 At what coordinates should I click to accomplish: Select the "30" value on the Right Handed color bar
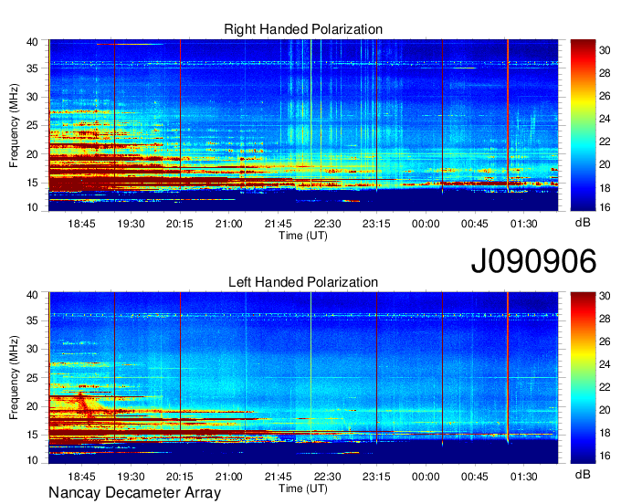click(x=605, y=49)
